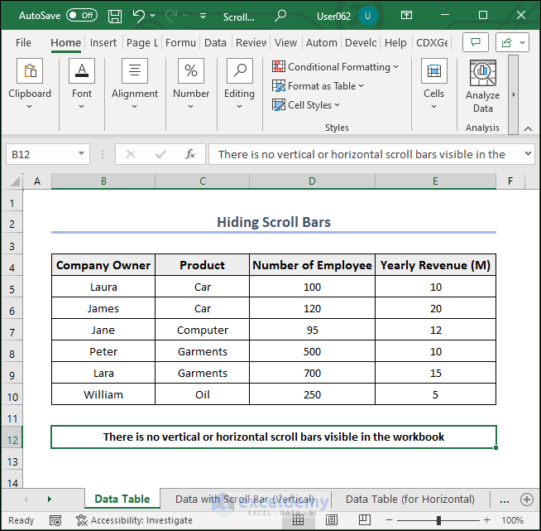Screen dimensions: 541x531
Task: Open the Insert ribbon tab
Action: tap(103, 43)
